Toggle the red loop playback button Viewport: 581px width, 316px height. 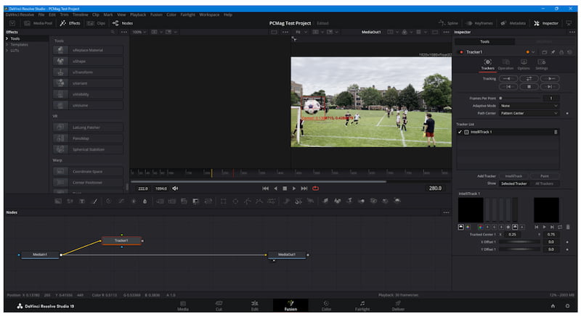(x=315, y=188)
